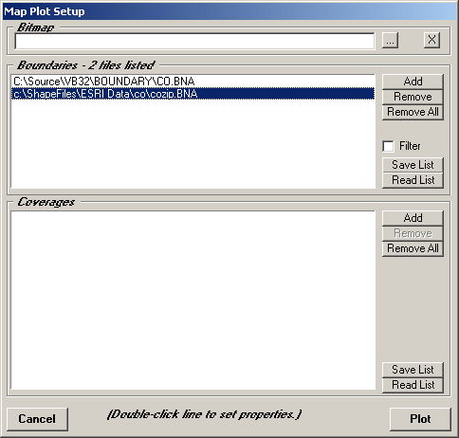Cancel the Map Plot Setup dialog

click(37, 419)
